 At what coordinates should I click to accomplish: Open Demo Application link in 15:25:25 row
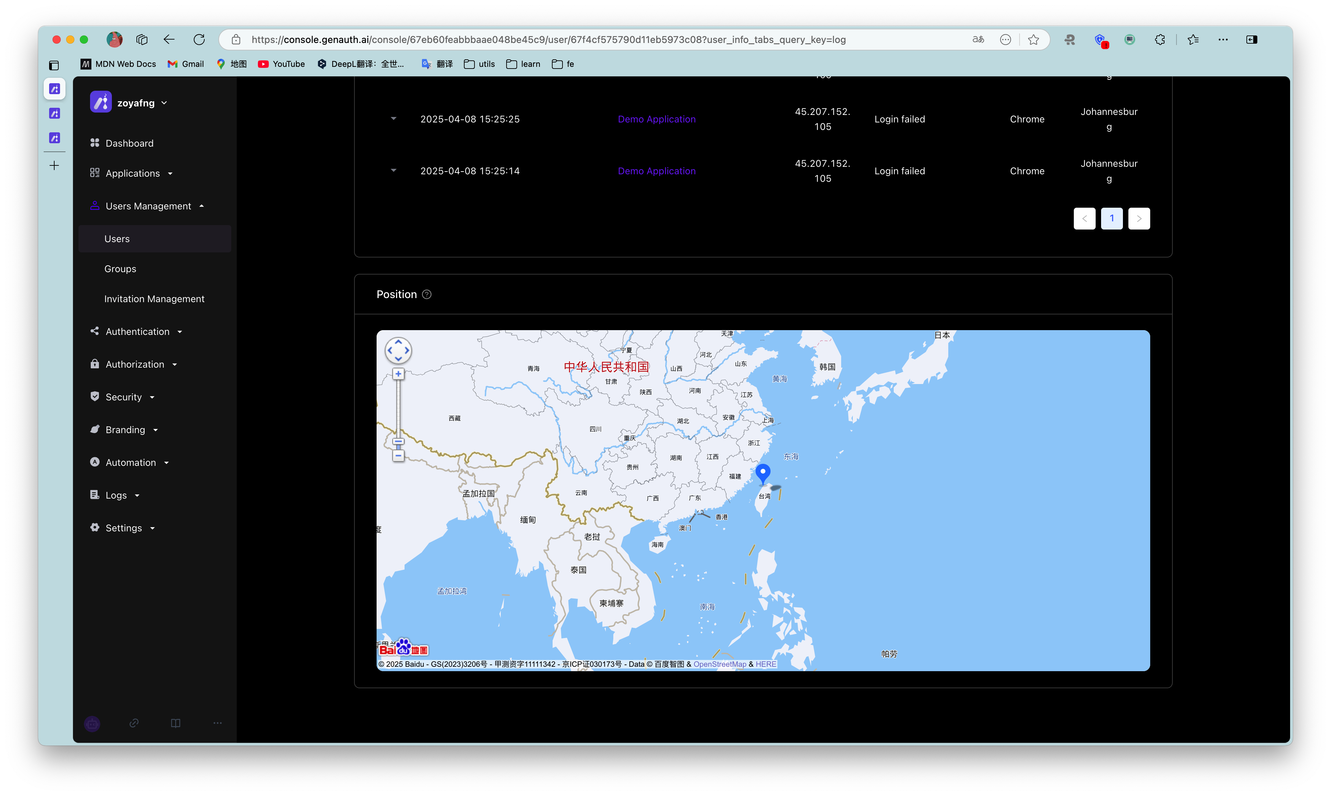(x=656, y=119)
